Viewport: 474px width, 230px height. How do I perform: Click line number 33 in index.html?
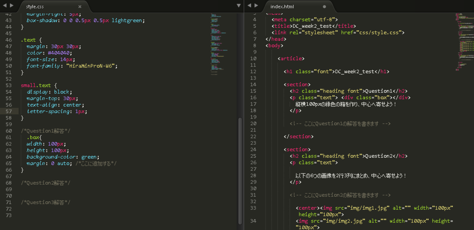coord(253,208)
